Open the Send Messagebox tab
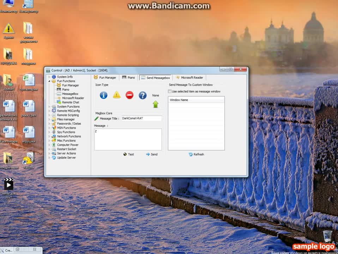Viewport: 338px width, 254px height. pyautogui.click(x=156, y=78)
